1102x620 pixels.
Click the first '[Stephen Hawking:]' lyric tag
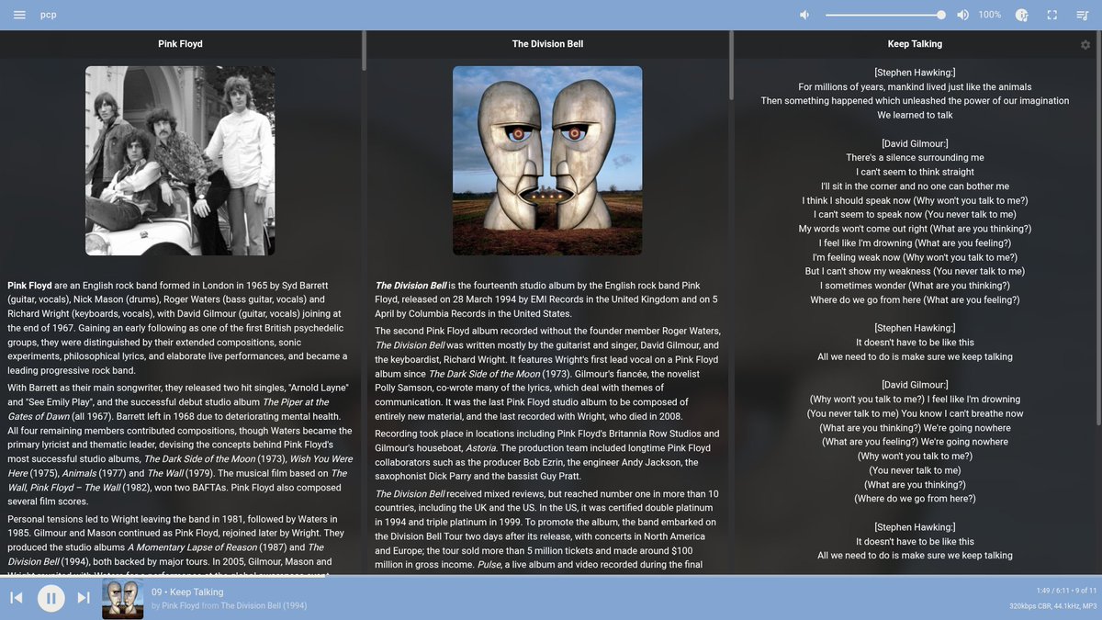tap(915, 73)
